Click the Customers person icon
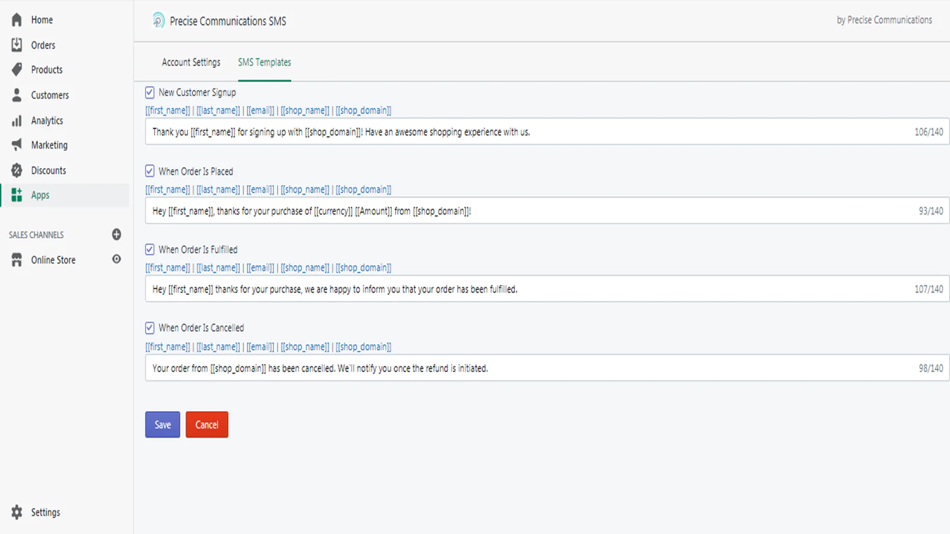The width and height of the screenshot is (950, 534). [17, 95]
